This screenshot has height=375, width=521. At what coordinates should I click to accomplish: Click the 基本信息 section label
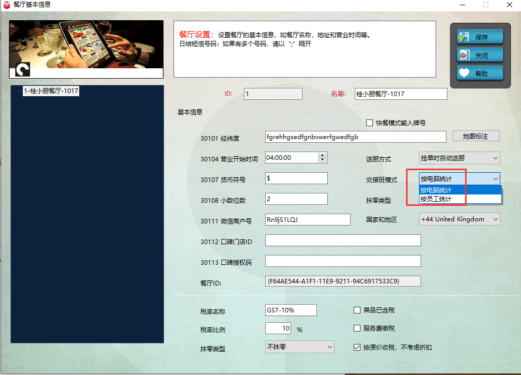pyautogui.click(x=190, y=112)
